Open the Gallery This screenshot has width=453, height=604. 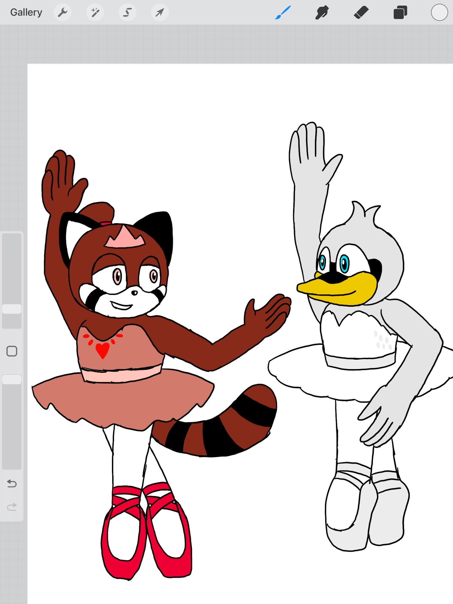[26, 12]
